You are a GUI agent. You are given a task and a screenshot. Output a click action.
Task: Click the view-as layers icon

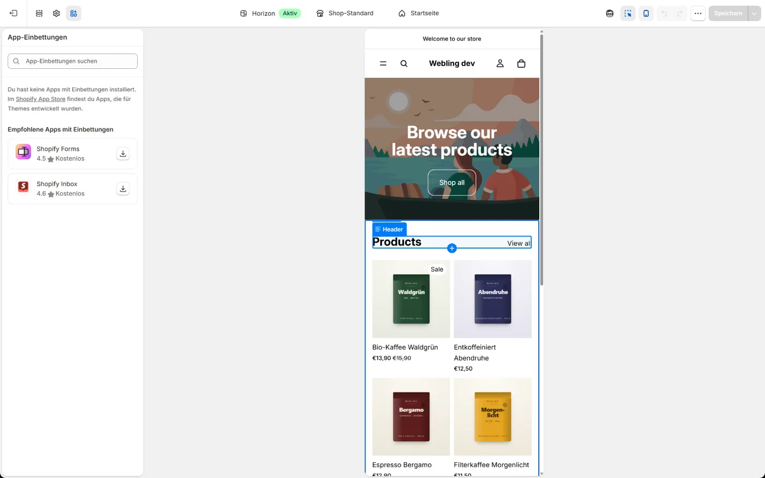(610, 13)
